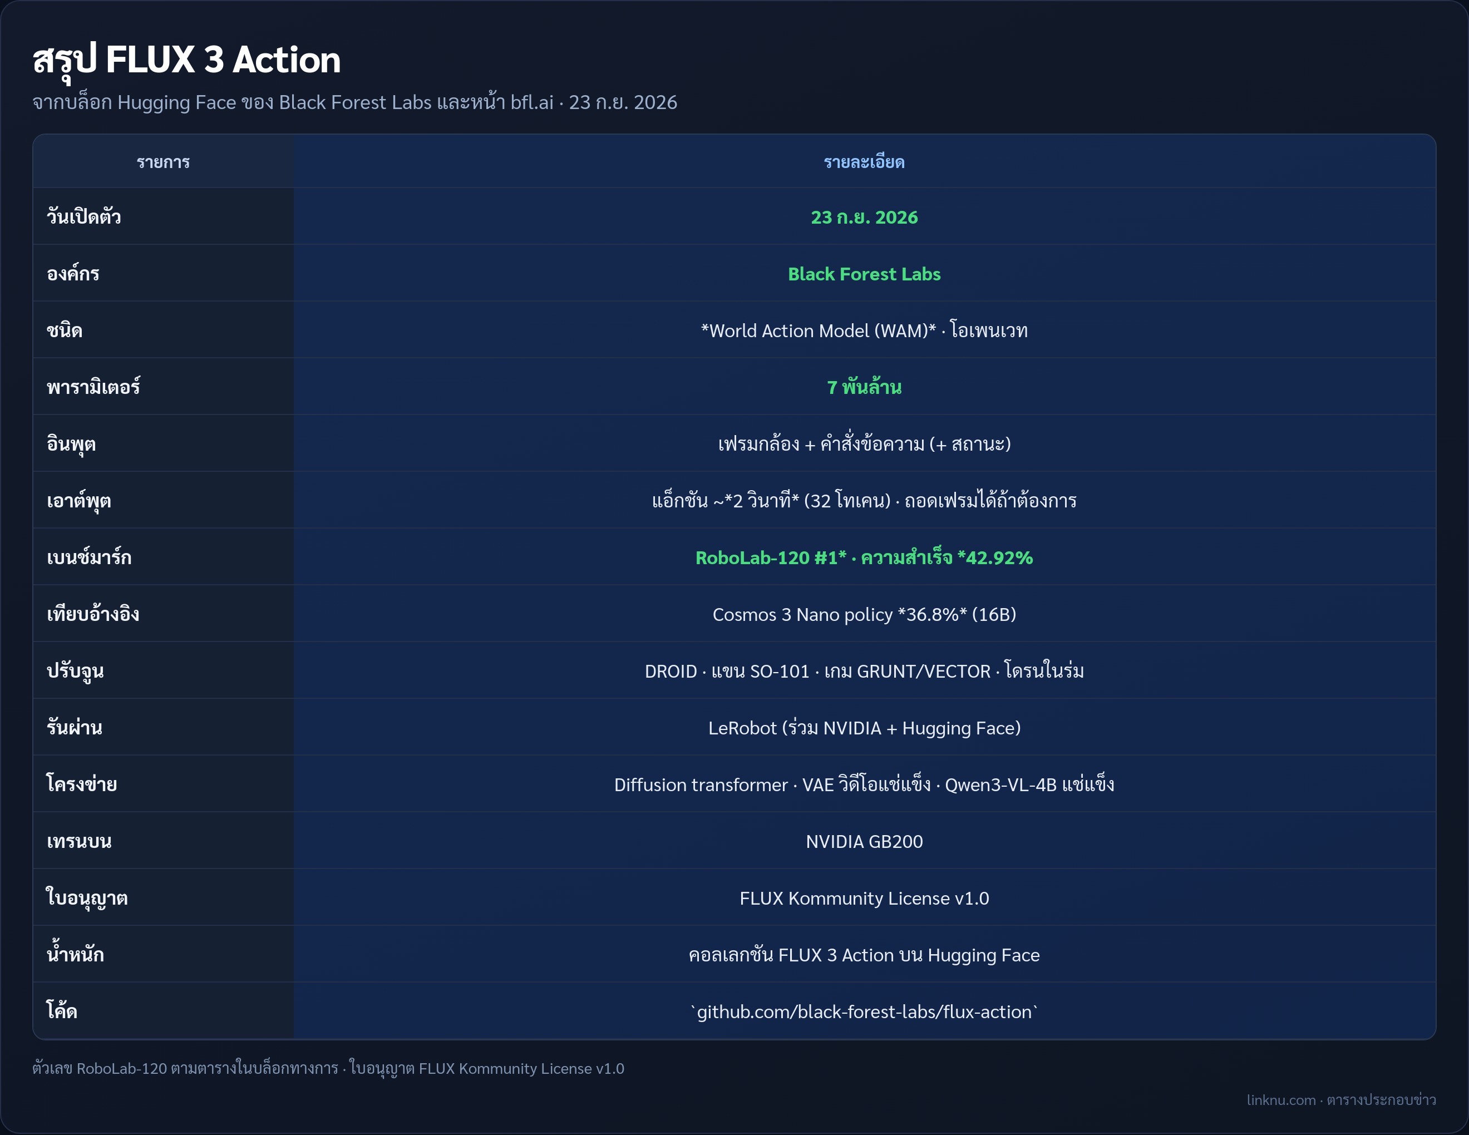
Task: Select the row label "เทรนบน"
Action: tap(78, 841)
